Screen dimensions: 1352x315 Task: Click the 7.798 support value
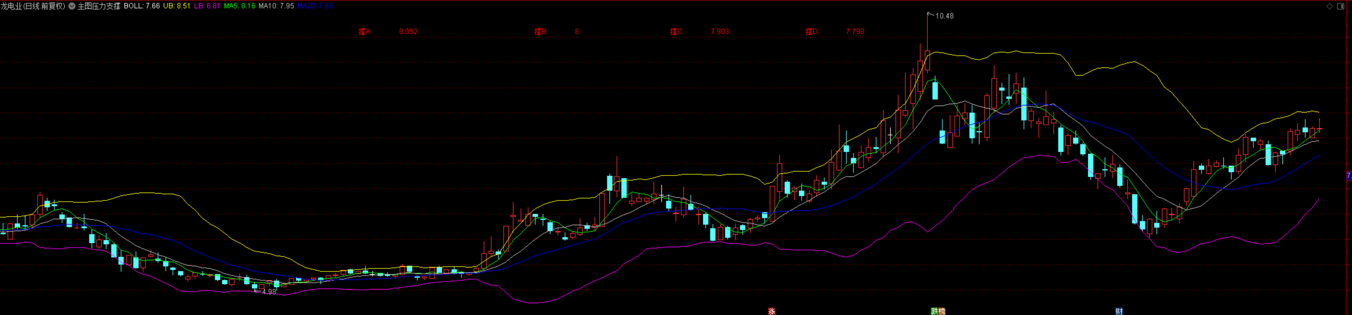[x=855, y=31]
